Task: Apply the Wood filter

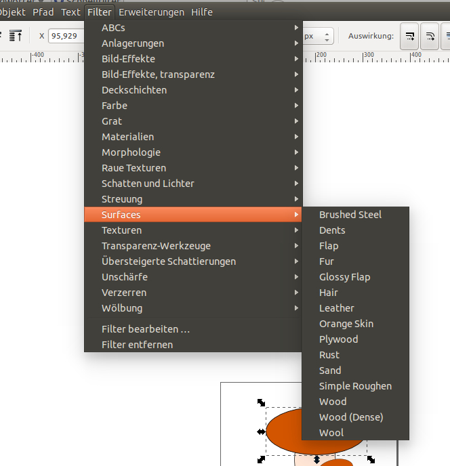Action: coord(355,402)
